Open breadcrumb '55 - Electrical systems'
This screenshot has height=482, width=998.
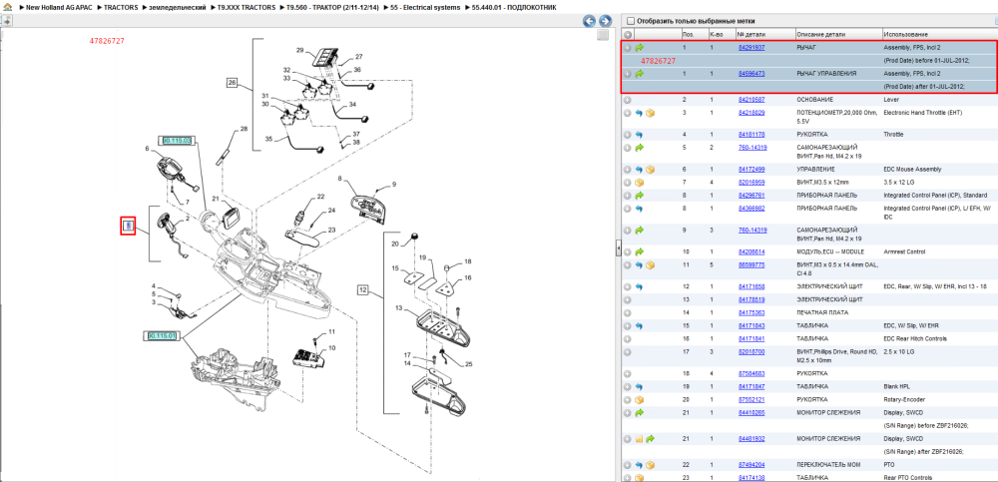coord(426,7)
